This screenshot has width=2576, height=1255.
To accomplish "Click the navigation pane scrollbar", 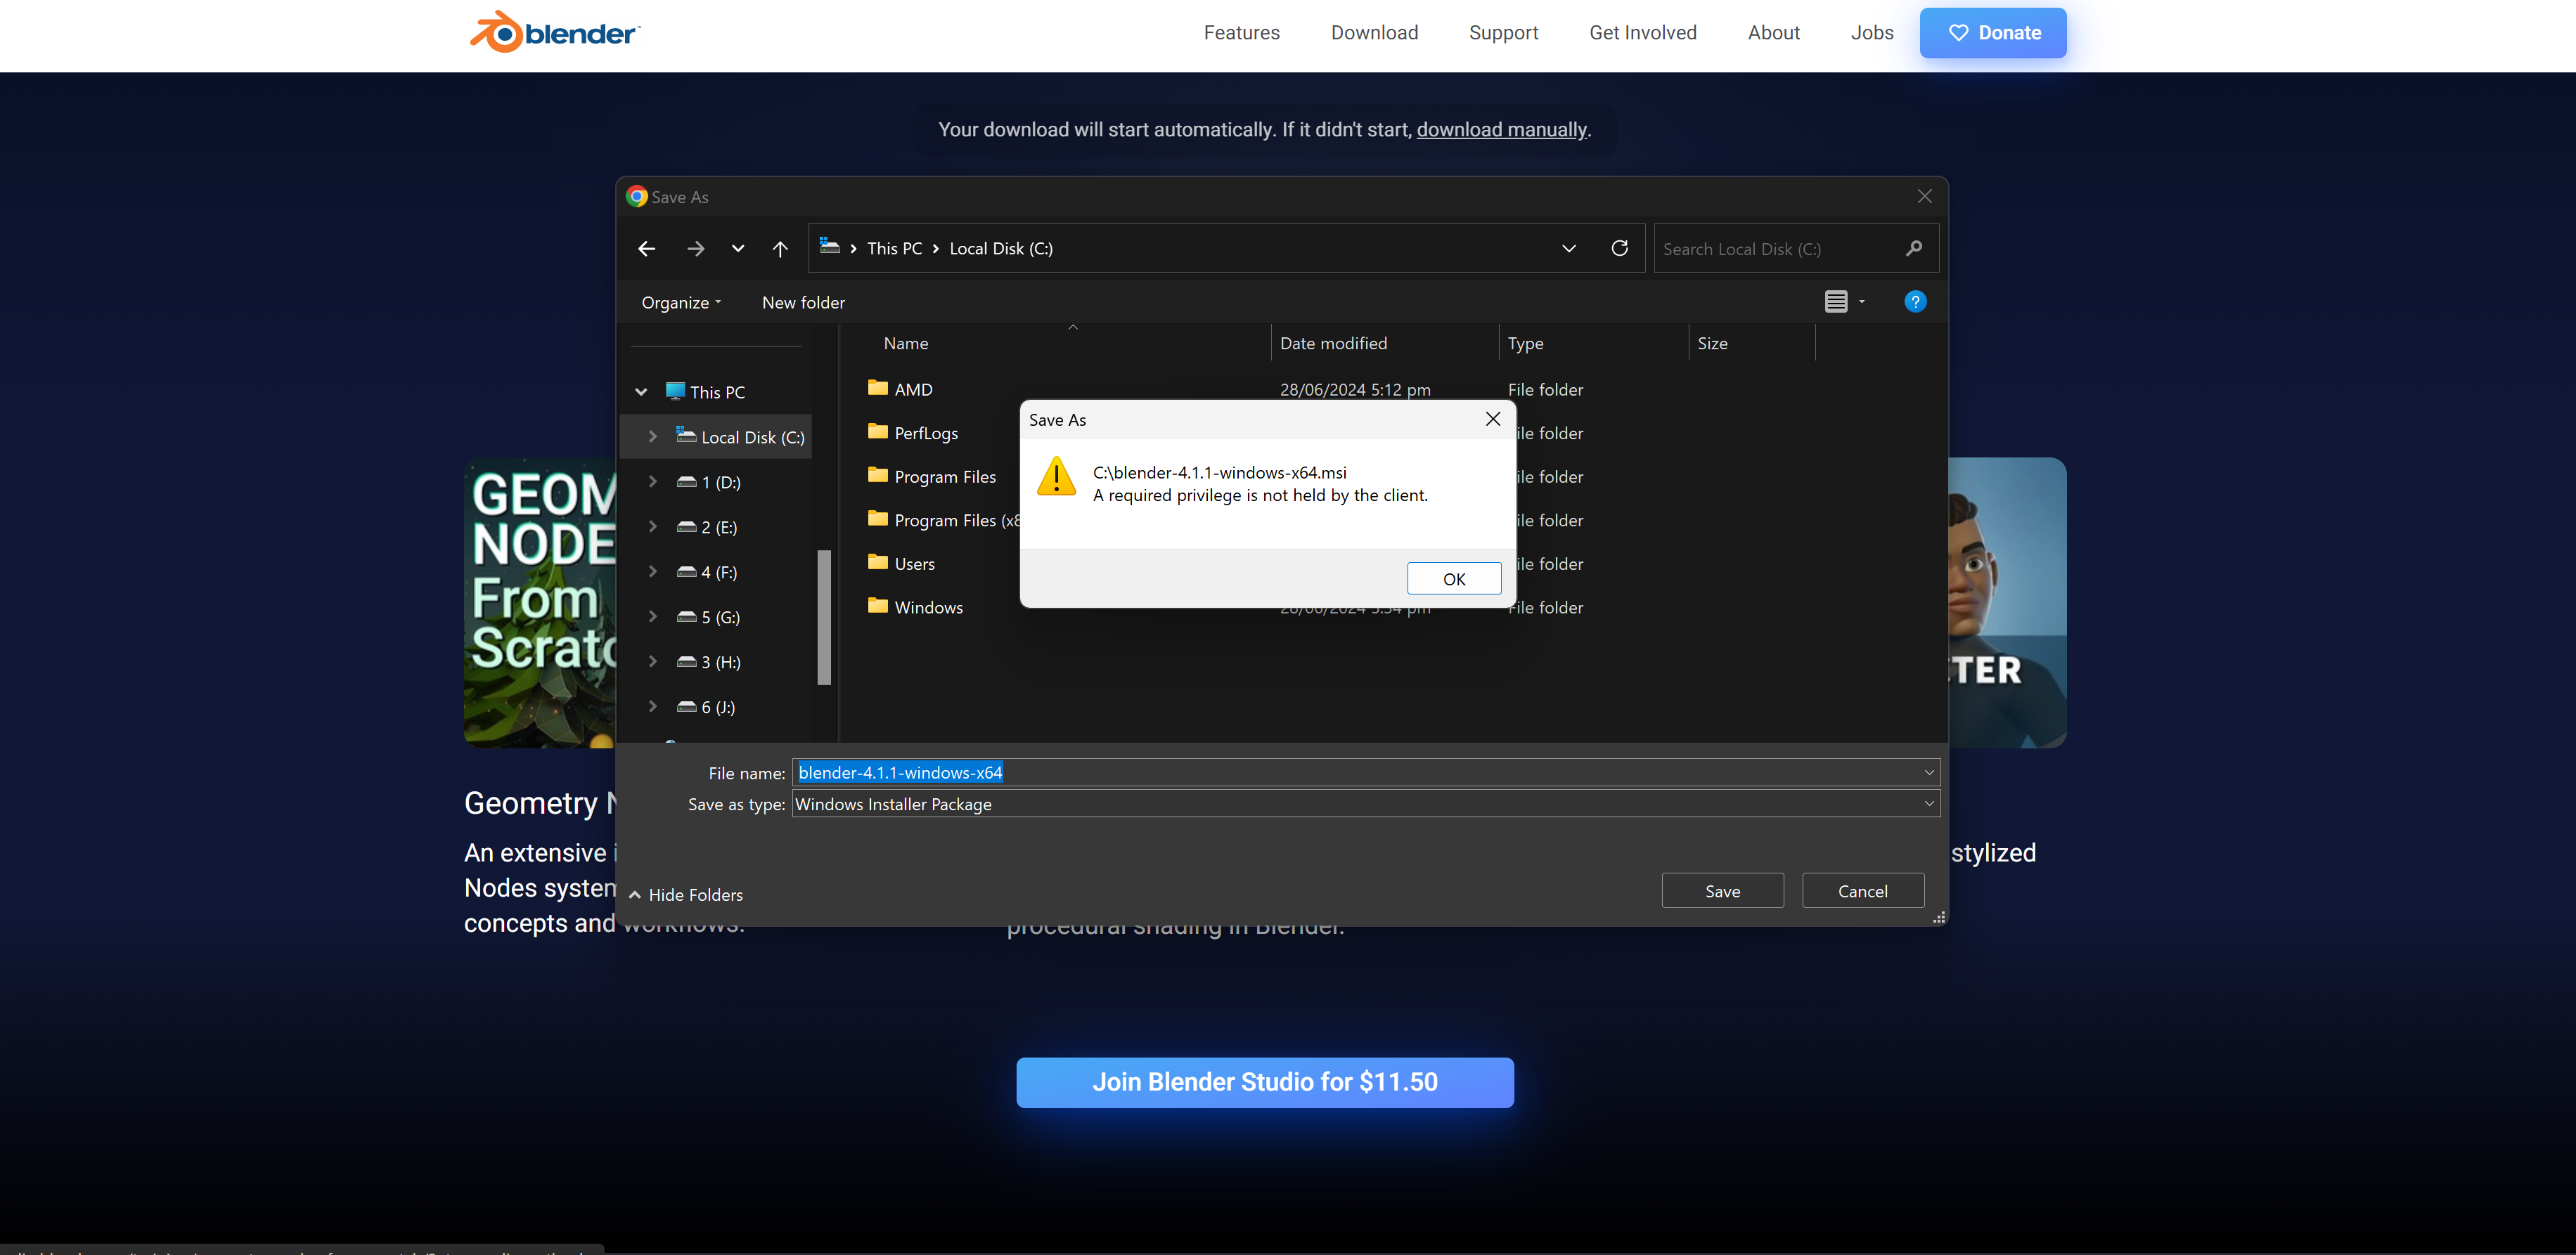I will point(824,618).
